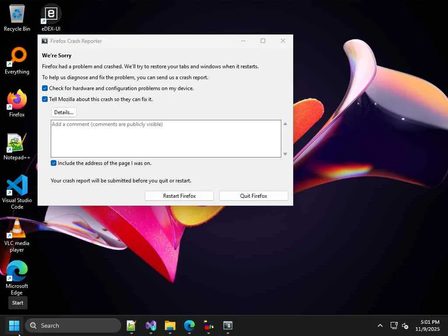Viewport: 448px width, 336px height.
Task: Click the Crash Reporter taskbar icon
Action: click(x=227, y=325)
